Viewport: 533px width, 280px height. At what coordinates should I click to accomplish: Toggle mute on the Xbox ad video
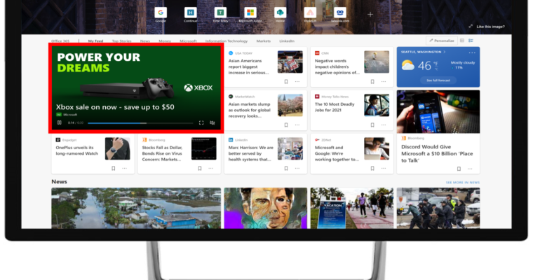(212, 122)
